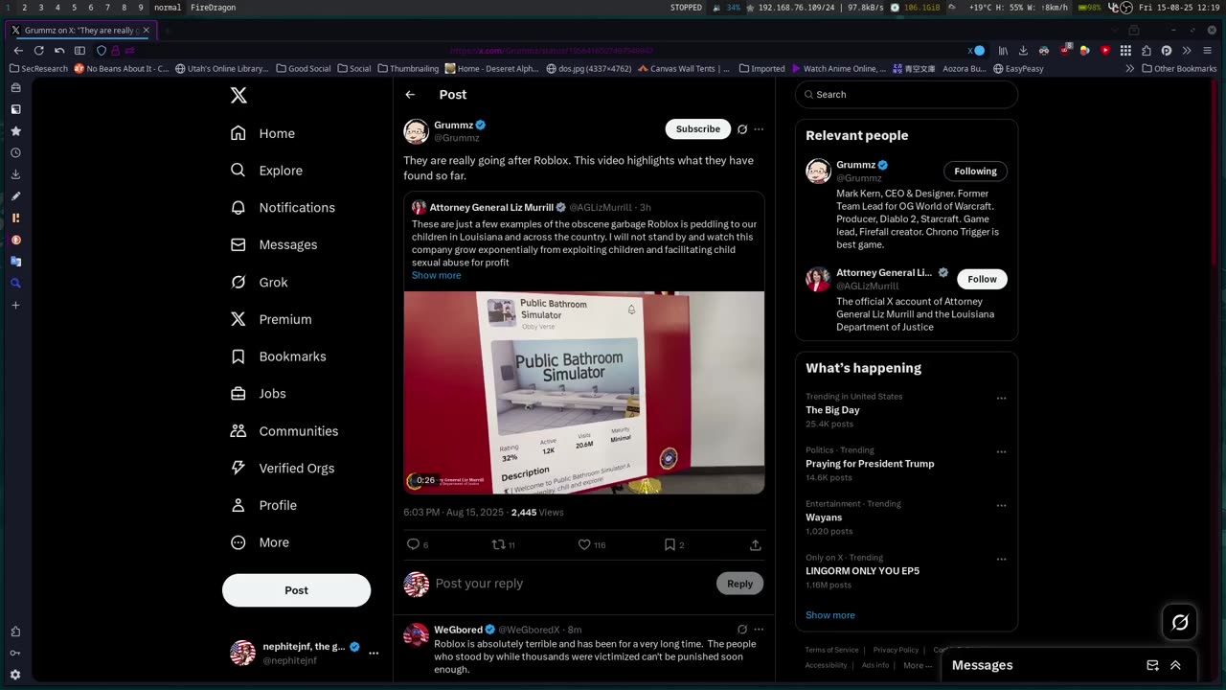Go to Premium page
1226x690 pixels.
(272, 319)
